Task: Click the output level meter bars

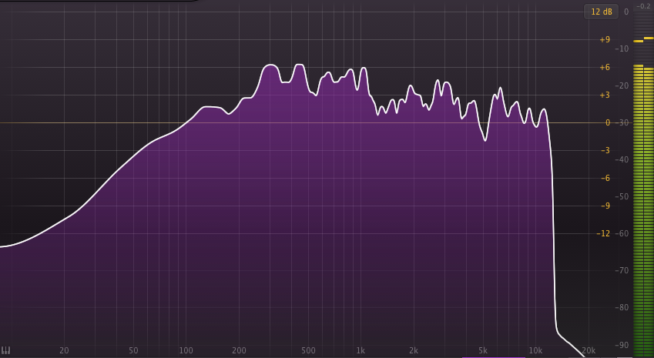Action: [x=643, y=210]
